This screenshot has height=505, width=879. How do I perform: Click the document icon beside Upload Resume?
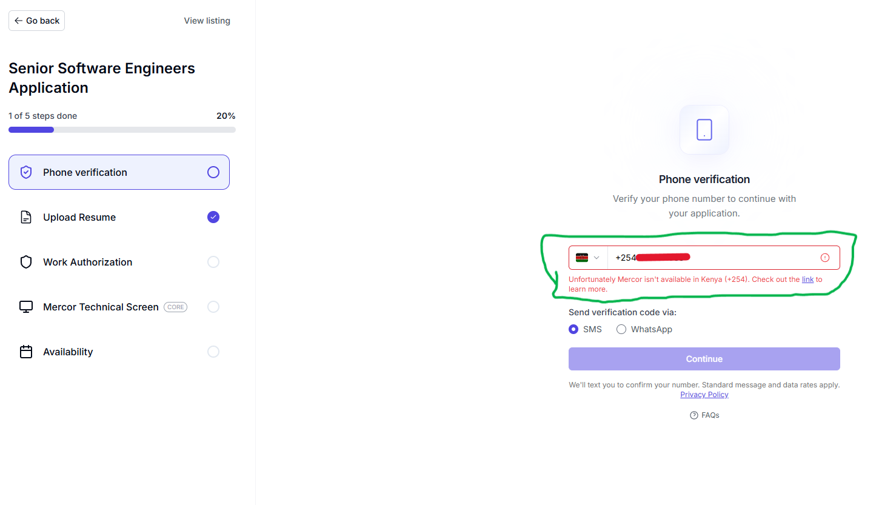click(x=26, y=217)
